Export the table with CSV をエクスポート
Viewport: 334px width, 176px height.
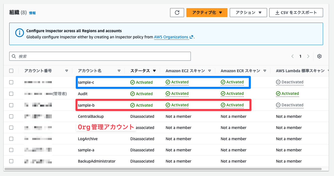coord(296,13)
